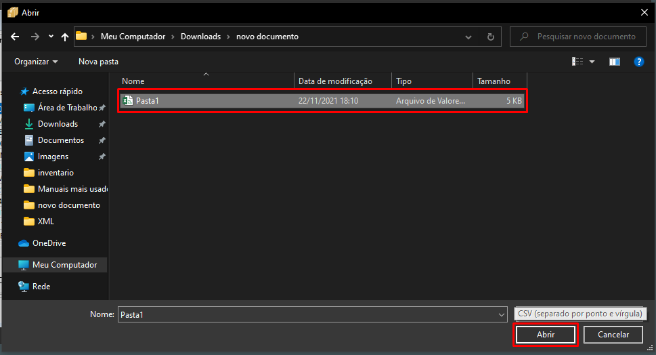Expand the address bar history dropdown
Viewport: 656px width, 355px height.
tap(468, 37)
